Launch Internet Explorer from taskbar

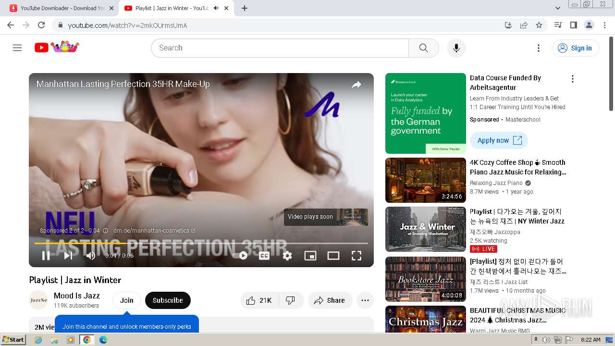pos(38,340)
